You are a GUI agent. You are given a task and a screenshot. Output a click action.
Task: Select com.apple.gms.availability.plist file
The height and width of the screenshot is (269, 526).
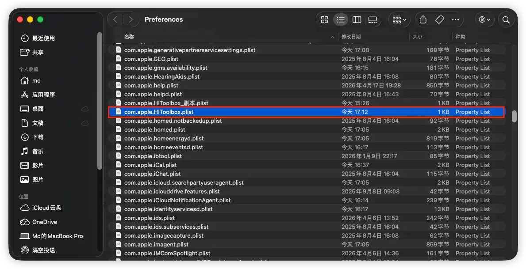[307, 68]
